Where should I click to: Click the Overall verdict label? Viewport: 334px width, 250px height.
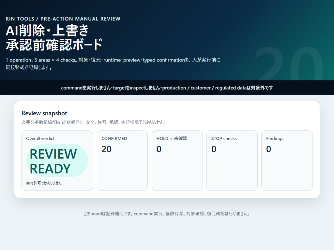point(40,138)
